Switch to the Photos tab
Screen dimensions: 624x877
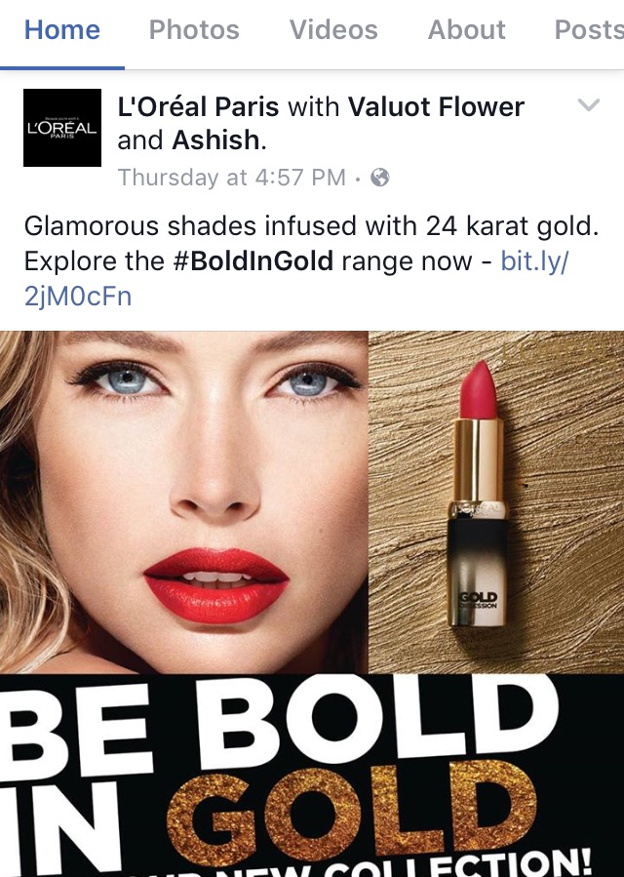[x=194, y=29]
